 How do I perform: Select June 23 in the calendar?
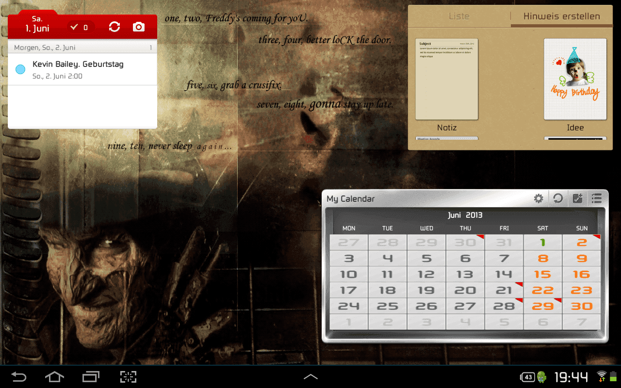click(x=582, y=291)
